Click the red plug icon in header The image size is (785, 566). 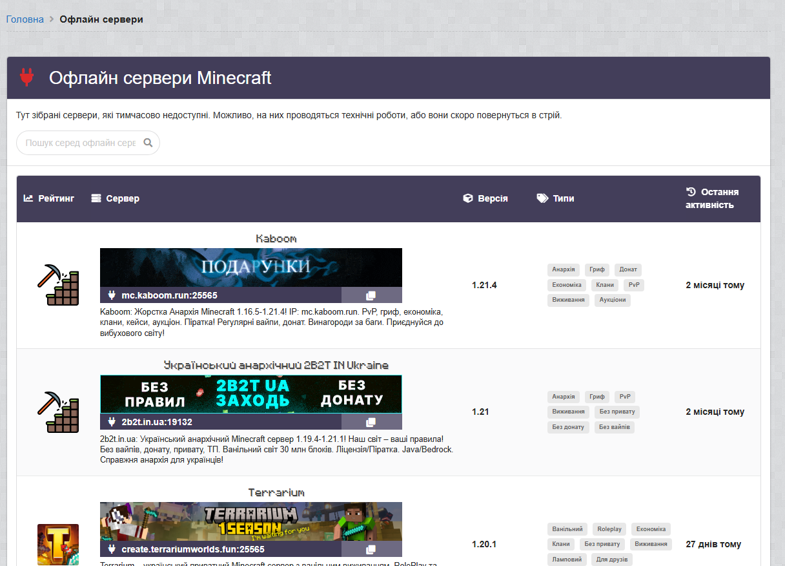click(26, 78)
